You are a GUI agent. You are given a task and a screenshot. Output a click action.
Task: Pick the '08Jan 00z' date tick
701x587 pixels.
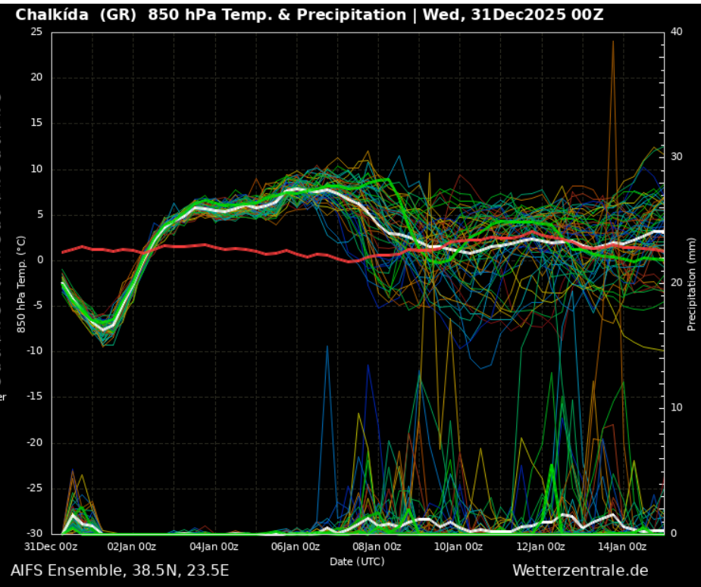[x=377, y=546]
